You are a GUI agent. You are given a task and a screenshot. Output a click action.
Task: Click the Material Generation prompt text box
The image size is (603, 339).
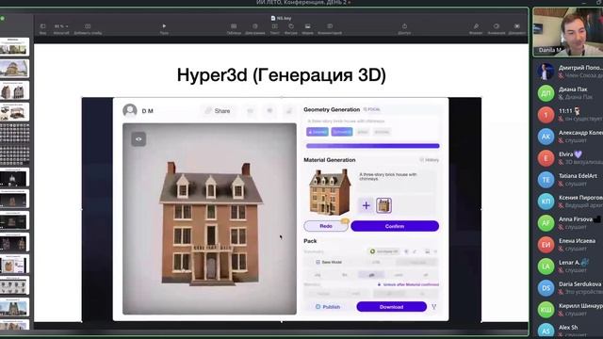(x=397, y=182)
